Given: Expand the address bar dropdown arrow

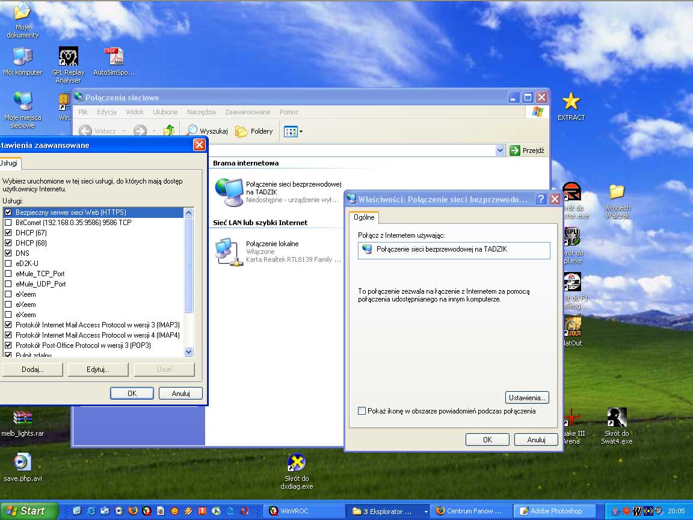Looking at the screenshot, I should pyautogui.click(x=500, y=150).
